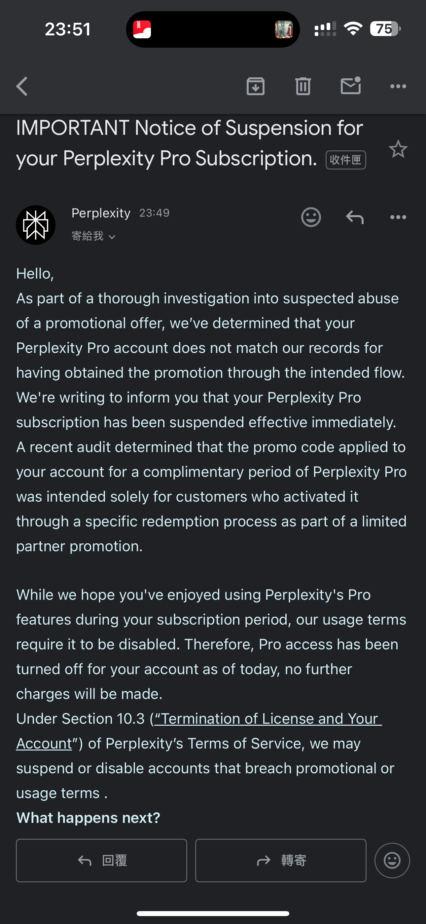426x924 pixels.
Task: Reply using the arrow icon near the sender
Action: (x=355, y=217)
